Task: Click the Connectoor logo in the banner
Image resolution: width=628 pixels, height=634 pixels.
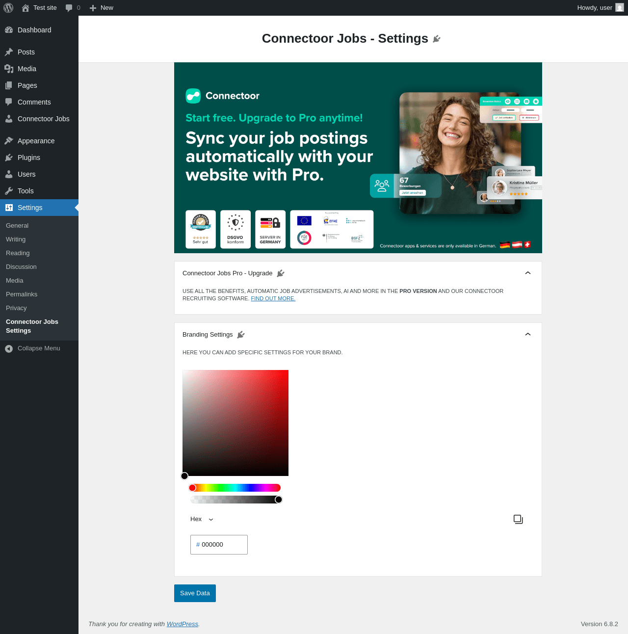Action: tap(222, 96)
